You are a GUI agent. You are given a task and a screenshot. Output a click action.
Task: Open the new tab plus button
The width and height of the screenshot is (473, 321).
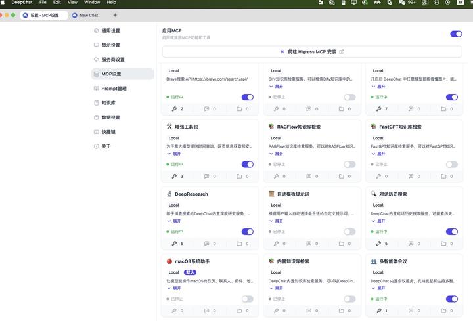(115, 15)
